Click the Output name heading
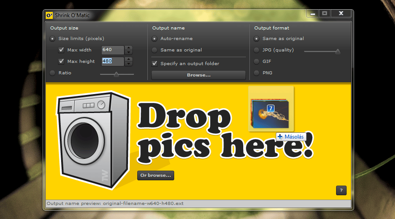The height and width of the screenshot is (219, 395). [168, 28]
